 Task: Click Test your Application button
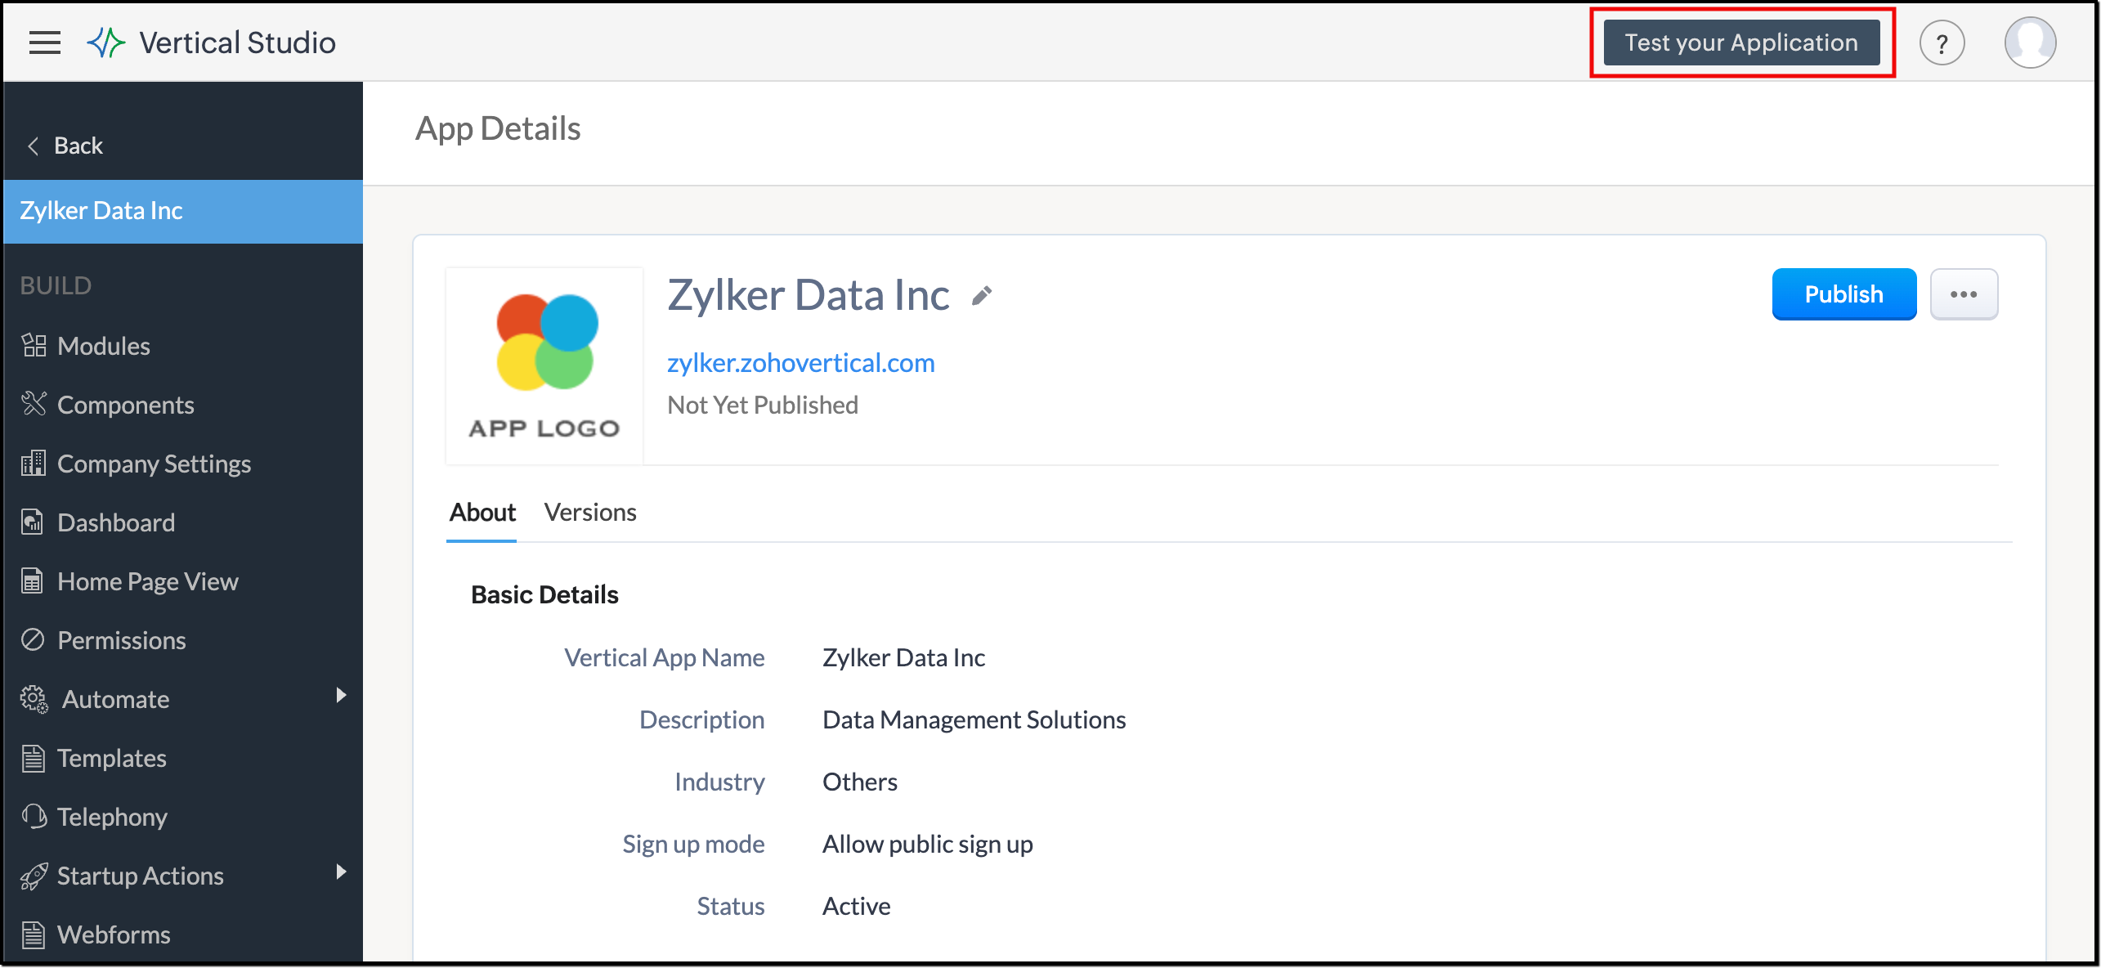[1741, 43]
